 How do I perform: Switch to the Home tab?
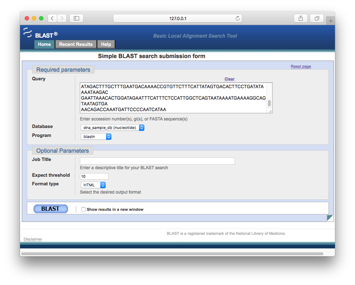[x=44, y=44]
